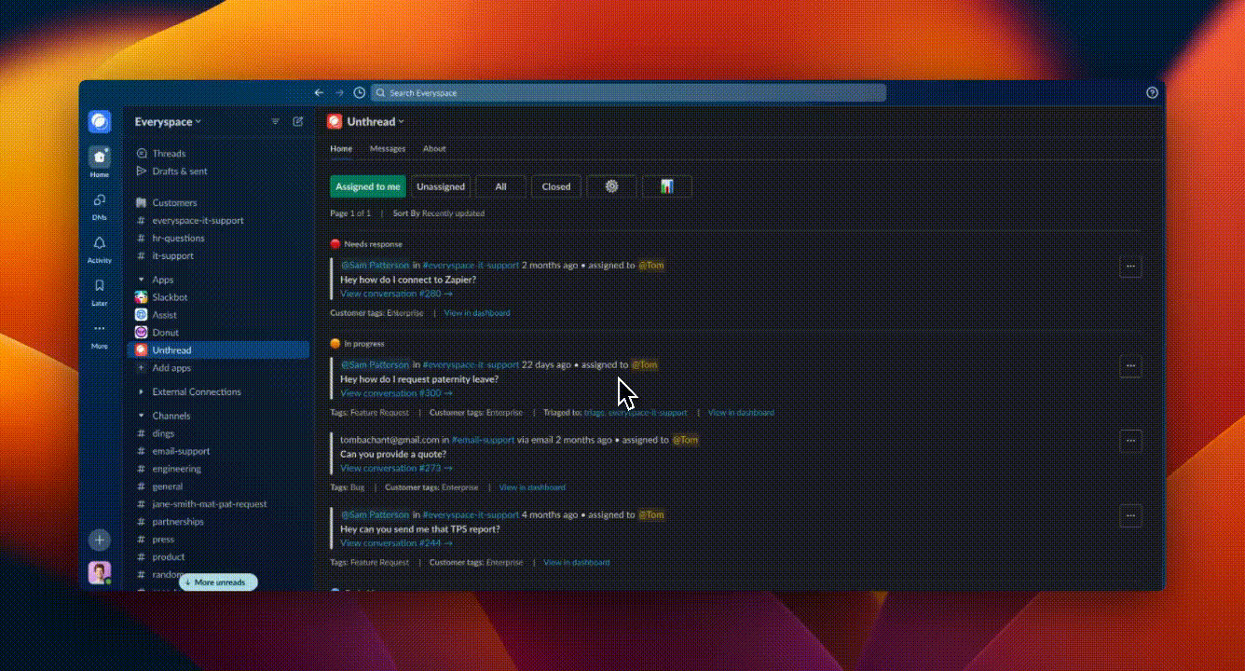
Task: Collapse the Channels section
Action: tap(142, 416)
